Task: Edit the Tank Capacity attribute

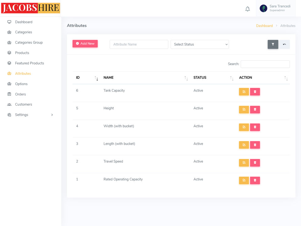Action: [x=244, y=92]
